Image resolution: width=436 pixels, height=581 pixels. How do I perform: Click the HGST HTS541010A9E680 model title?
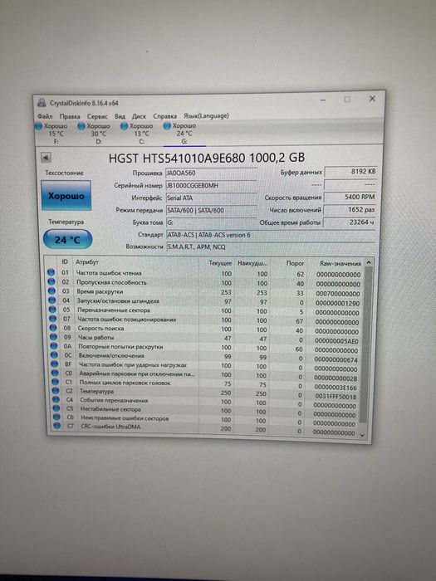click(207, 158)
